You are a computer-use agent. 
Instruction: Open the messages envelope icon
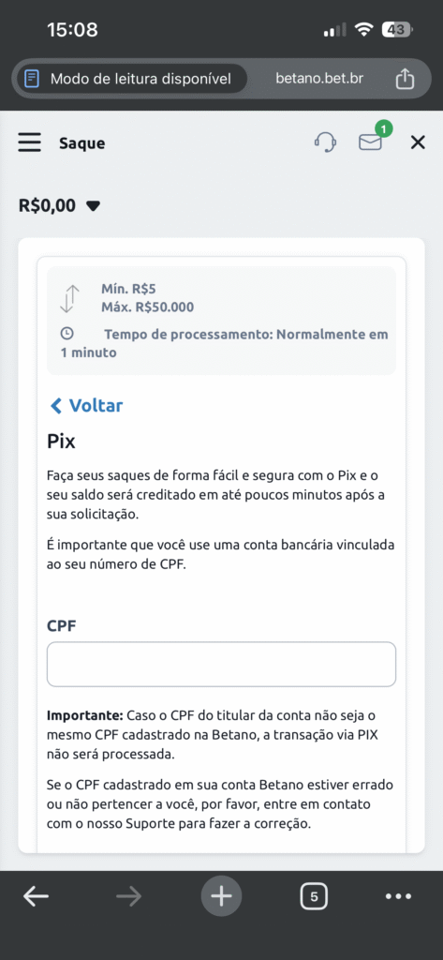click(370, 142)
